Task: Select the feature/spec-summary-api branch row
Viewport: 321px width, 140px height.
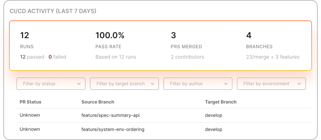Action: (110, 115)
